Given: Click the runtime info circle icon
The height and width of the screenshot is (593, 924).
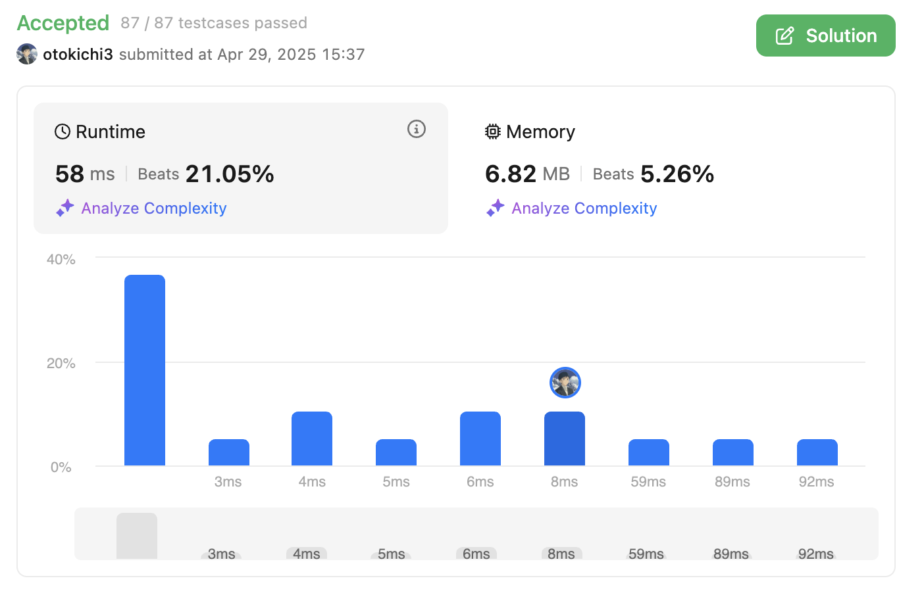Looking at the screenshot, I should point(416,129).
